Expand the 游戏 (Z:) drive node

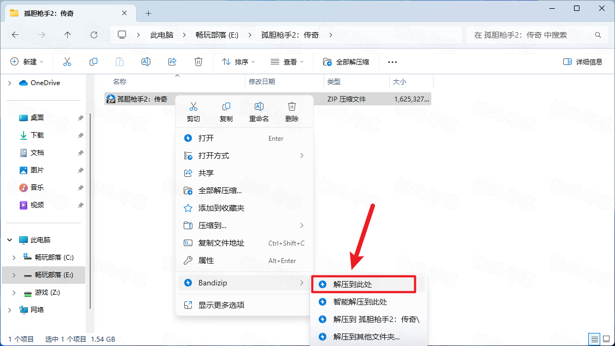(14, 293)
